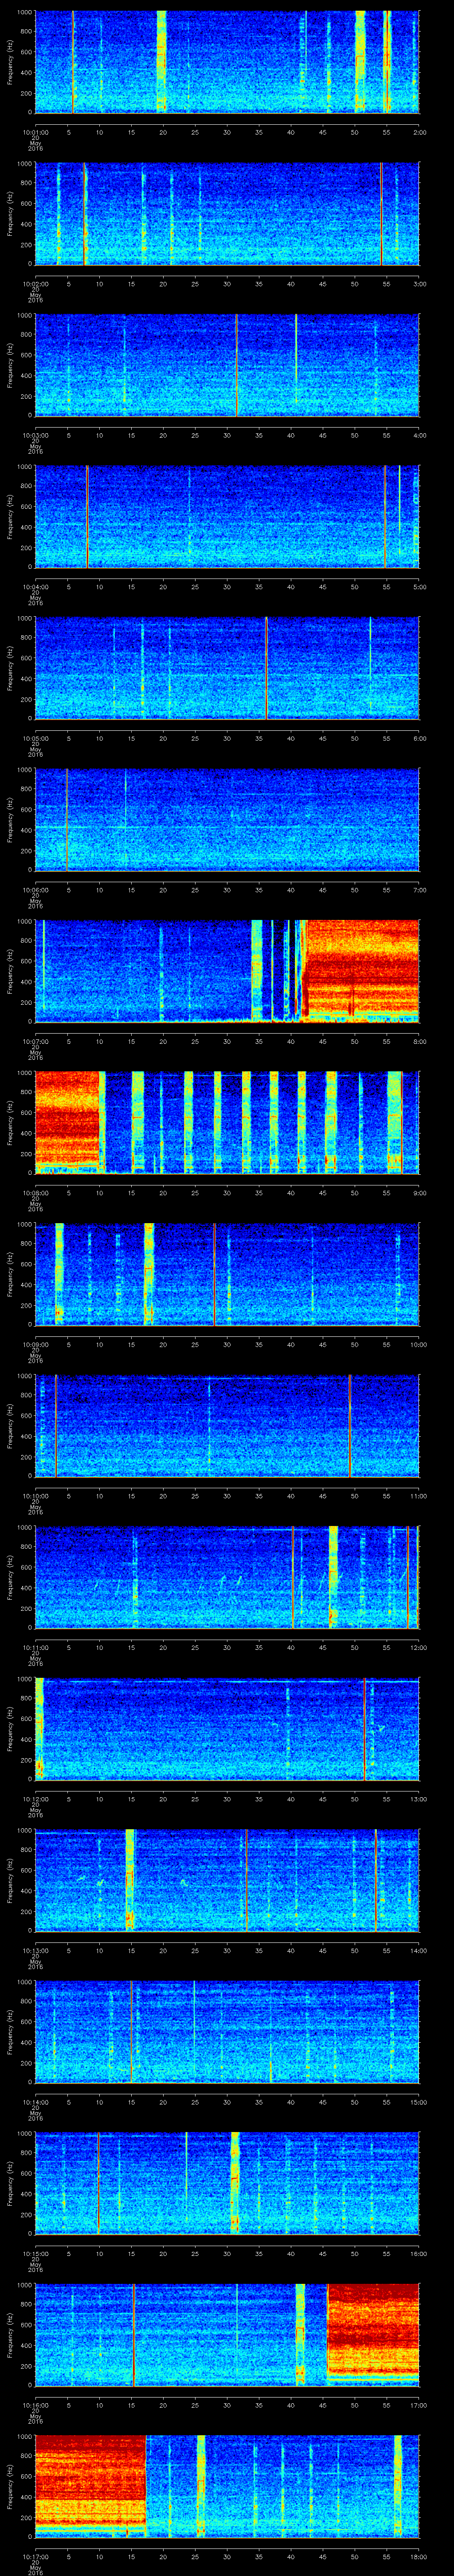
Task: Click the 10:07:00 time axis label
Action: (x=35, y=1041)
